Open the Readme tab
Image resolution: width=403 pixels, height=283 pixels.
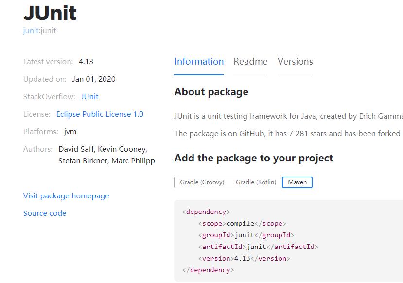tap(250, 62)
